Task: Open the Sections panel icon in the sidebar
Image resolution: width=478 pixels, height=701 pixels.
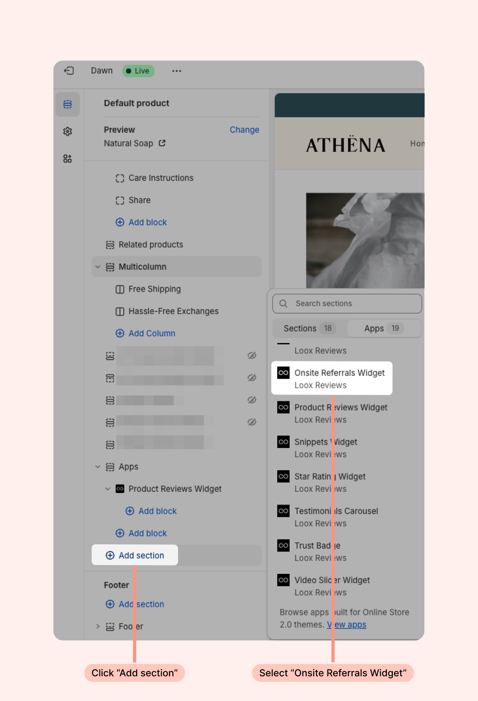Action: pyautogui.click(x=68, y=104)
